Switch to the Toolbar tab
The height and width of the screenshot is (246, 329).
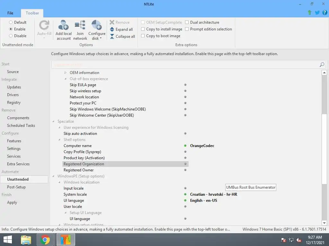32,13
